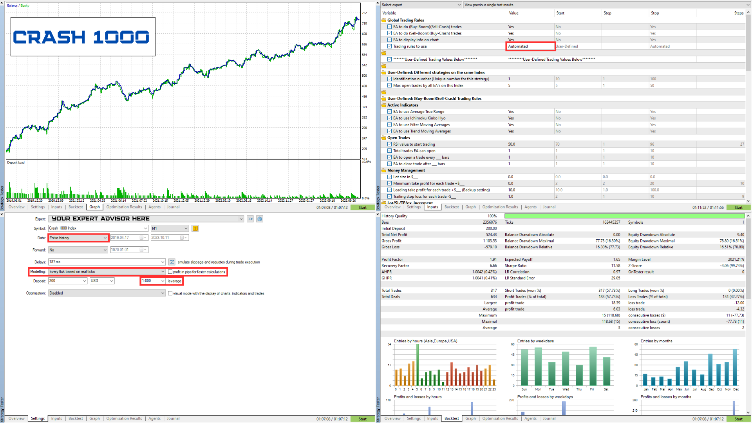
Task: Click Start button in the Backtest panel
Action: [739, 419]
